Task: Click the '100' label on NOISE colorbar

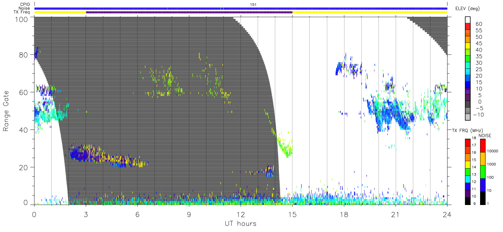Action: click(491, 177)
